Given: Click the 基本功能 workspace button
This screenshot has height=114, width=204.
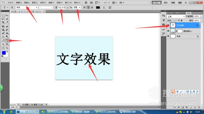Looking at the screenshot, I should pos(157,2).
